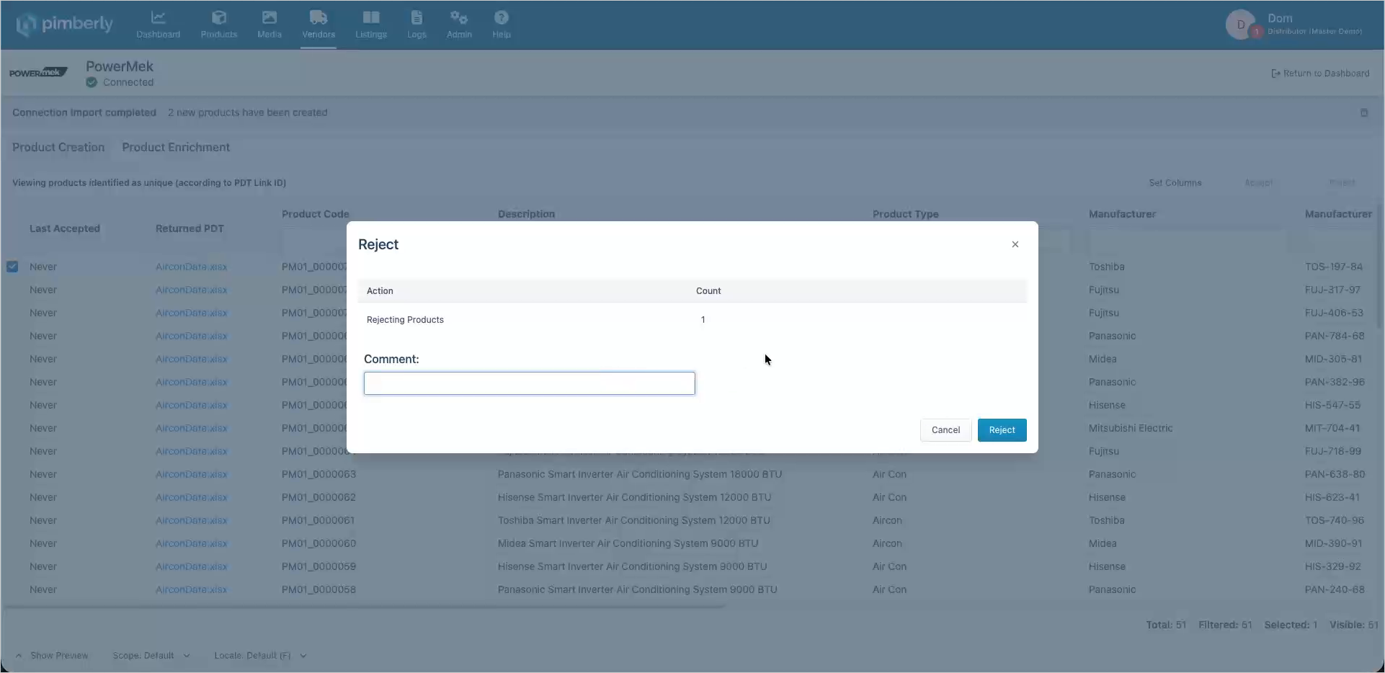The image size is (1385, 673).
Task: Focus the Comment text field
Action: (x=530, y=383)
